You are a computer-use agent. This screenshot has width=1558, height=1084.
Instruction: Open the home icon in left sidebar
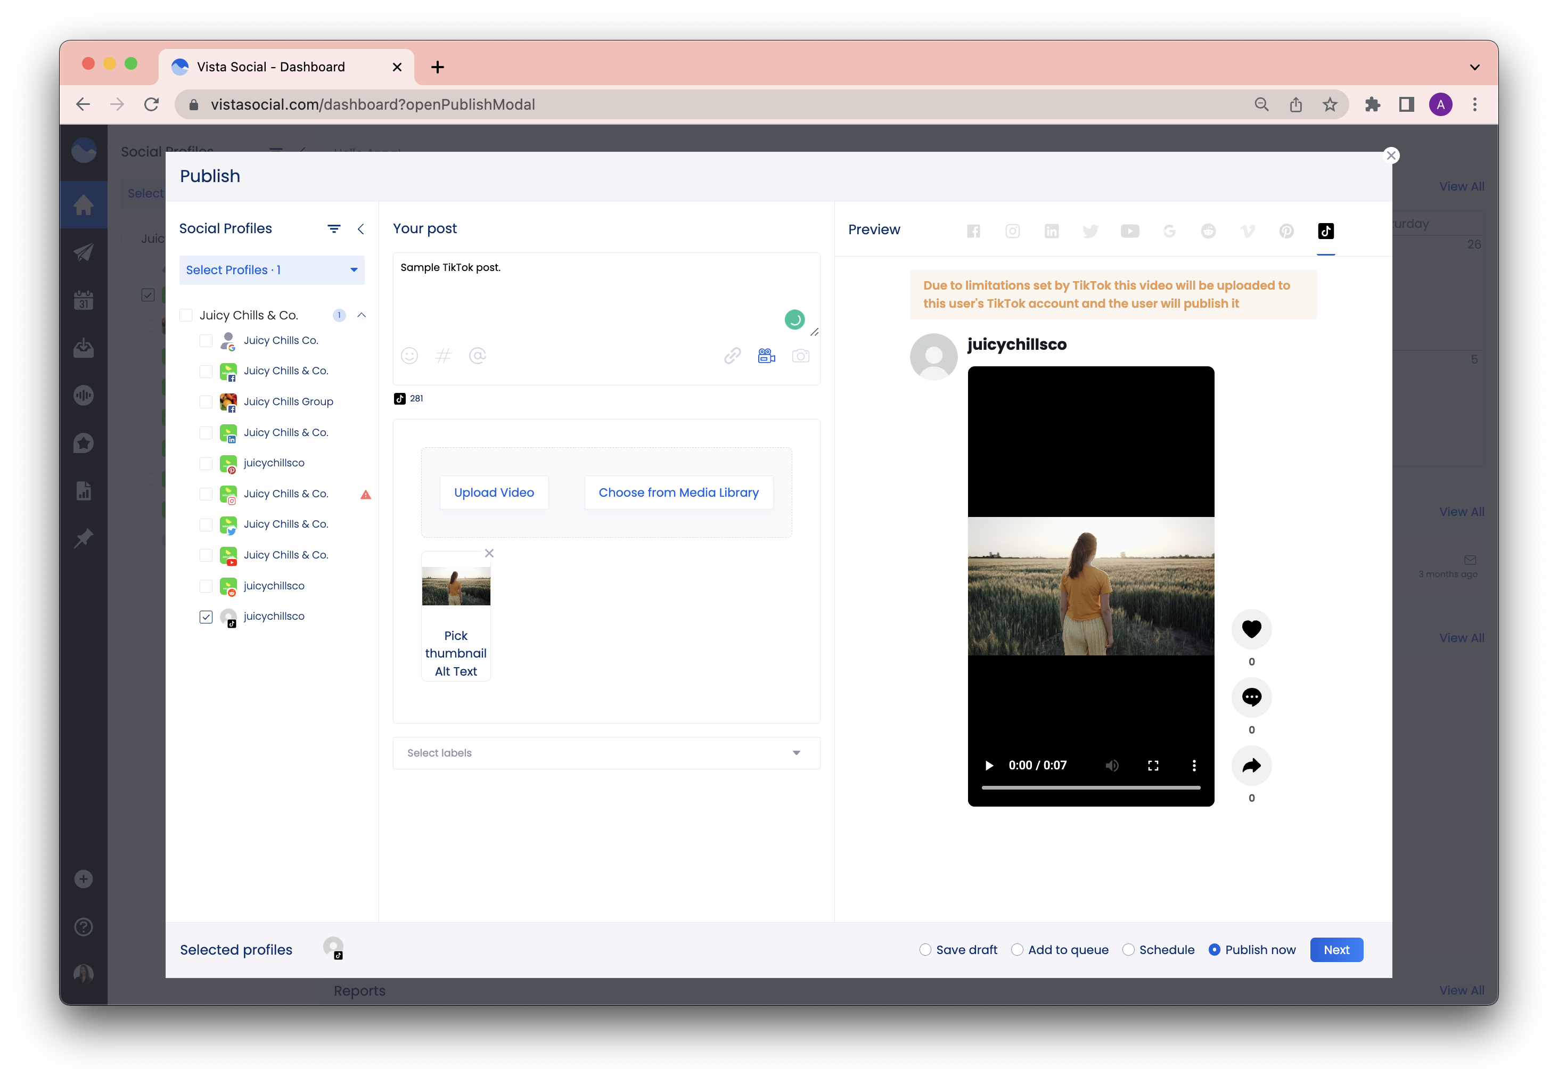[84, 205]
